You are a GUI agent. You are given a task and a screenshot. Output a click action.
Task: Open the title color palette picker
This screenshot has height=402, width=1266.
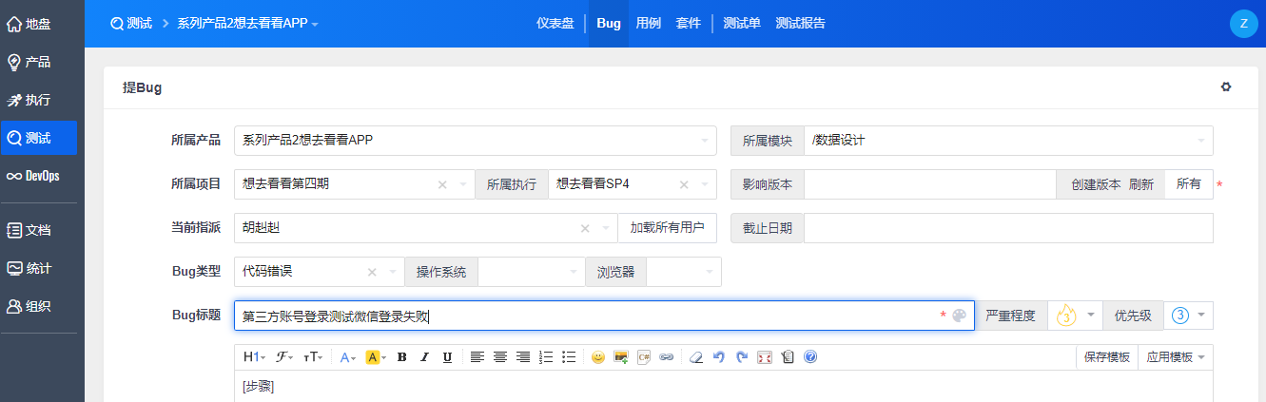pos(959,316)
